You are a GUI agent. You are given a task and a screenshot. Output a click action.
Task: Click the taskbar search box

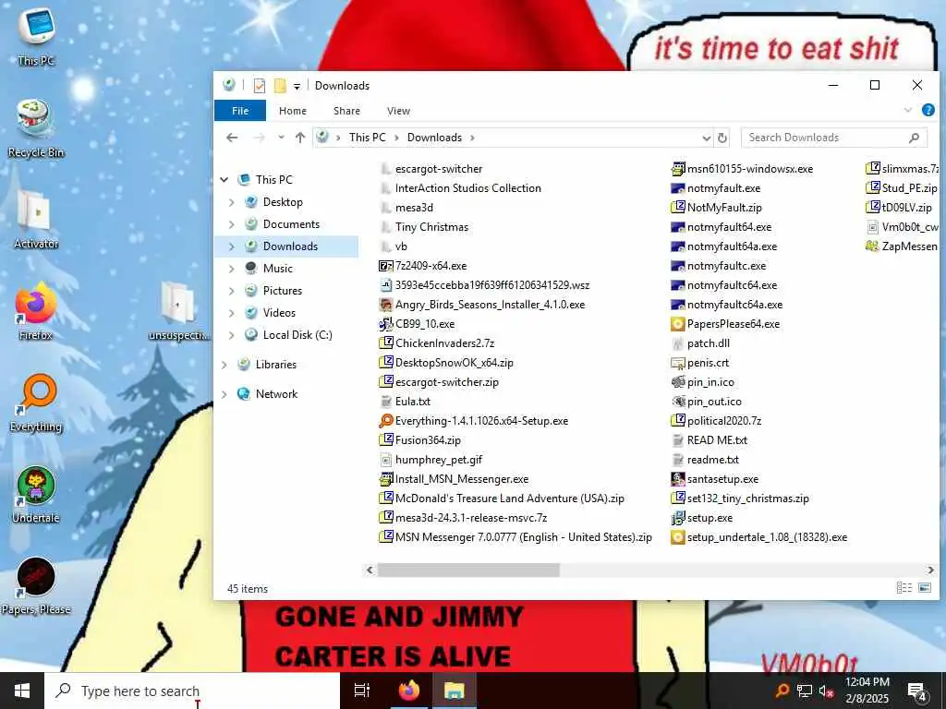click(192, 691)
